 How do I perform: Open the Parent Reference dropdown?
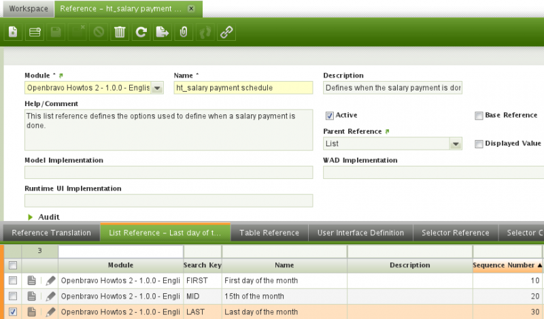455,144
